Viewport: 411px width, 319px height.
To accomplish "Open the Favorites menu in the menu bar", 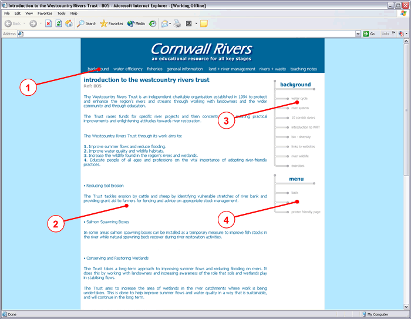I will (45, 13).
